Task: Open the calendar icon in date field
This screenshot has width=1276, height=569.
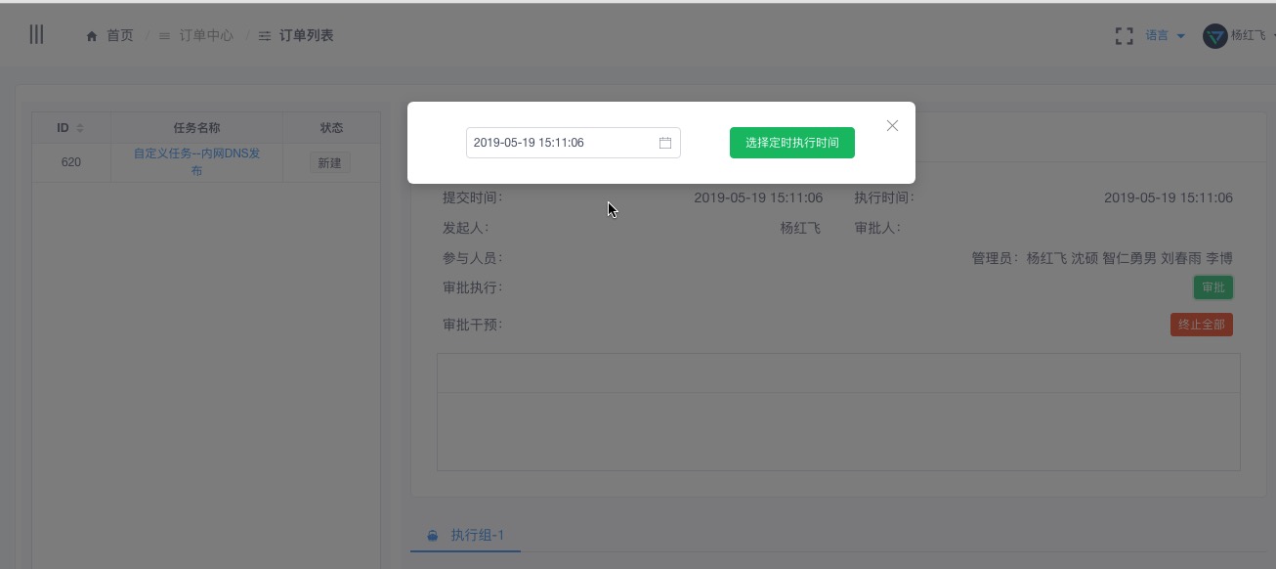Action: tap(665, 143)
